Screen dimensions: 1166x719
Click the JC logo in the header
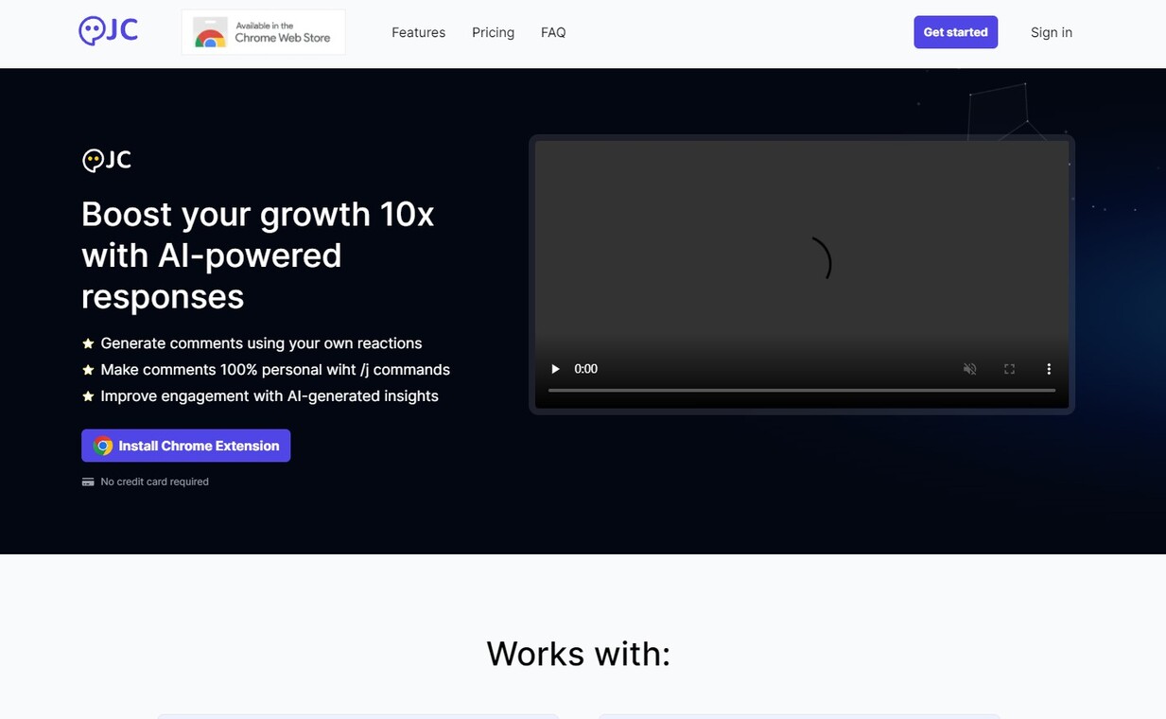(x=108, y=31)
